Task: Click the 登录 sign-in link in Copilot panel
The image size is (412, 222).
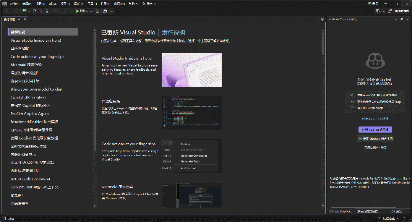Action: [384, 147]
